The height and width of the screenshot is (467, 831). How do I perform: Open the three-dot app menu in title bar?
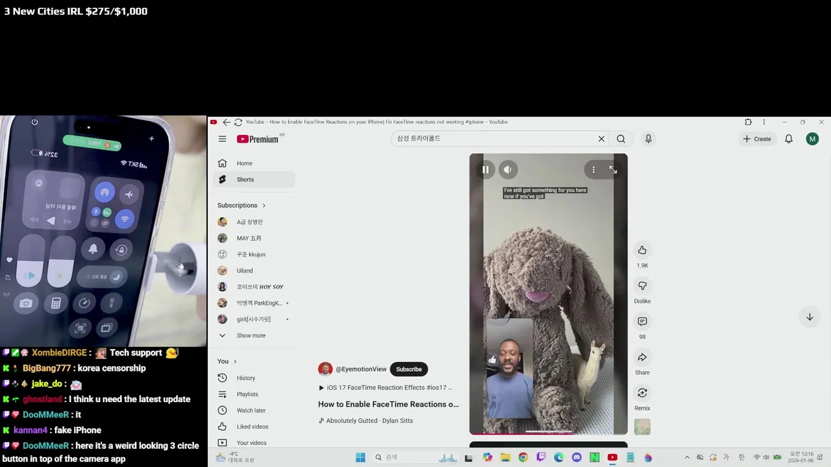[763, 122]
